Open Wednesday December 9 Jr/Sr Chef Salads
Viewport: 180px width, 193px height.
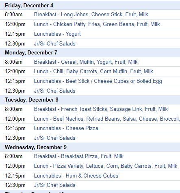tap(54, 185)
